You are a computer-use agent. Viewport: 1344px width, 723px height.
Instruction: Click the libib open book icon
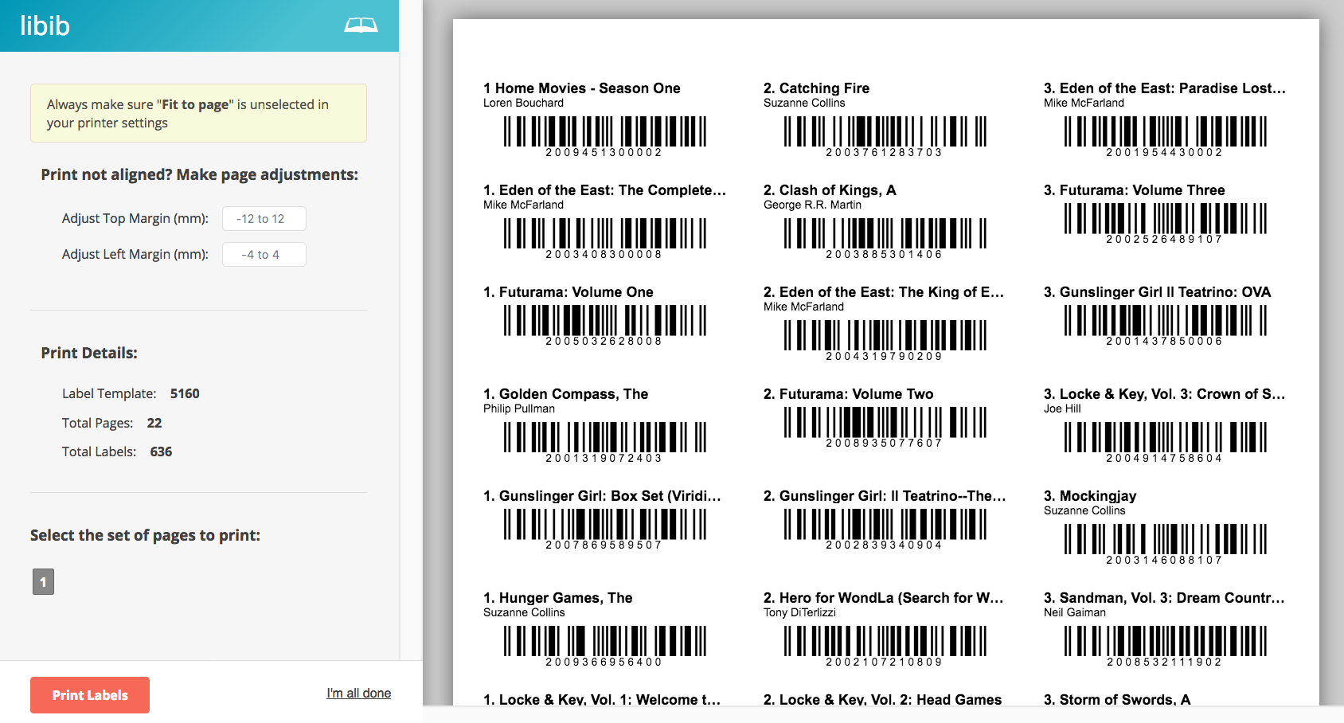[361, 25]
